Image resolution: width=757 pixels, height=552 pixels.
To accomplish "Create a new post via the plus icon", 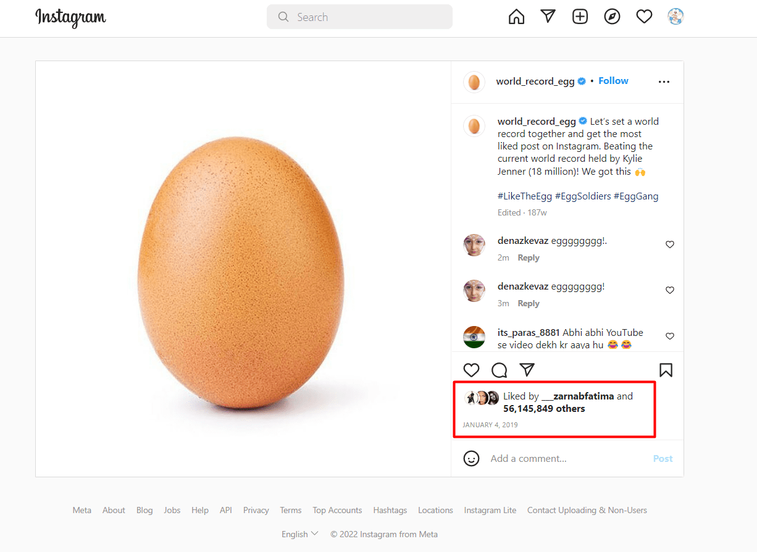I will click(x=580, y=16).
